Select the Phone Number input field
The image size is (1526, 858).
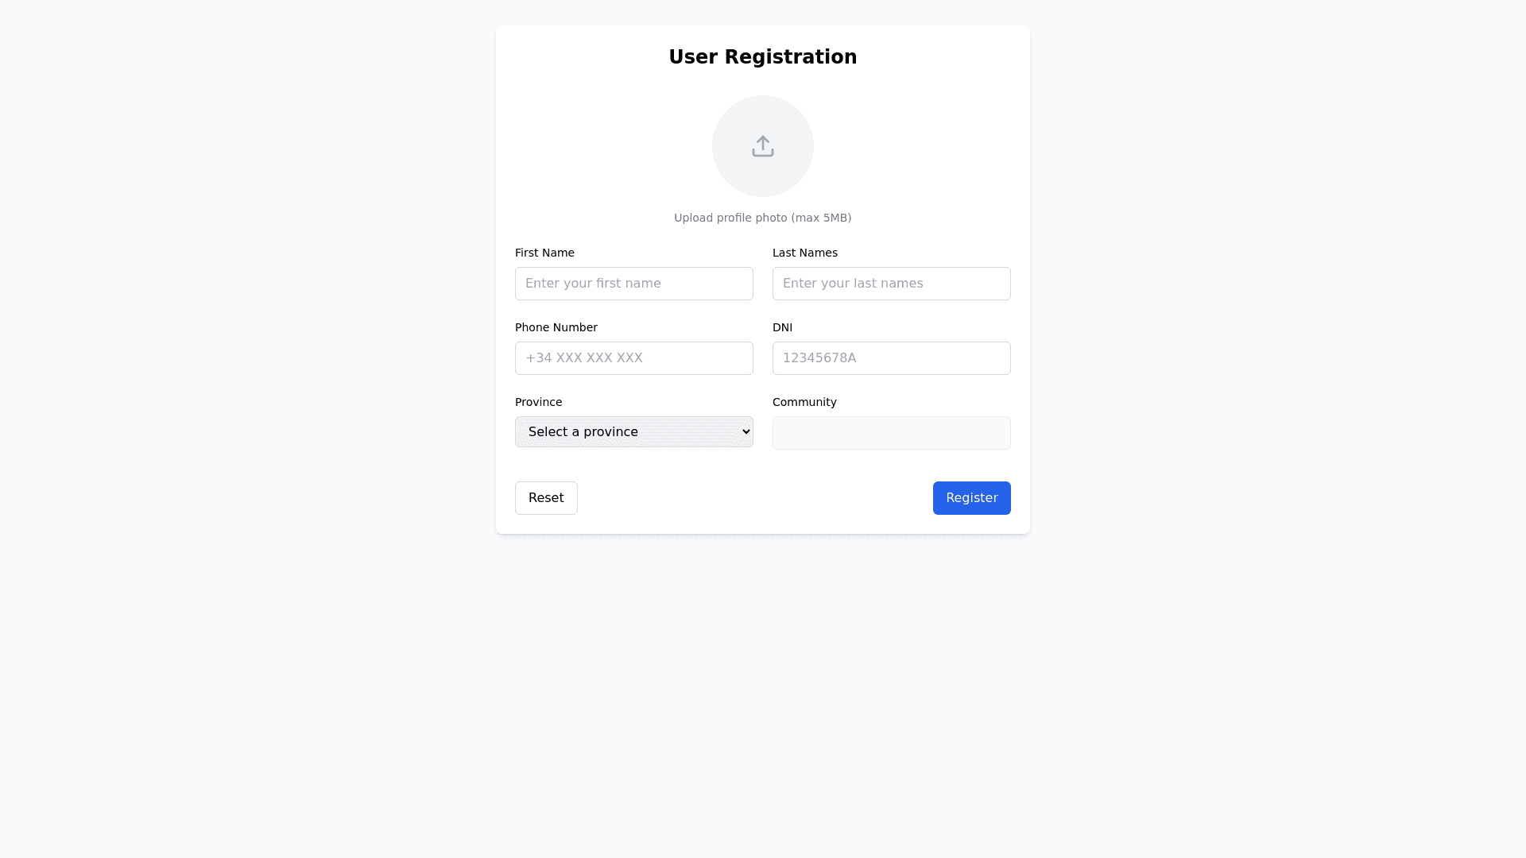633,358
